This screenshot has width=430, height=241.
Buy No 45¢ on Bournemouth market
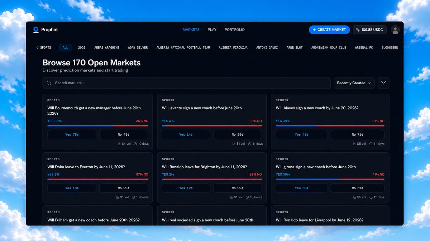(124, 135)
